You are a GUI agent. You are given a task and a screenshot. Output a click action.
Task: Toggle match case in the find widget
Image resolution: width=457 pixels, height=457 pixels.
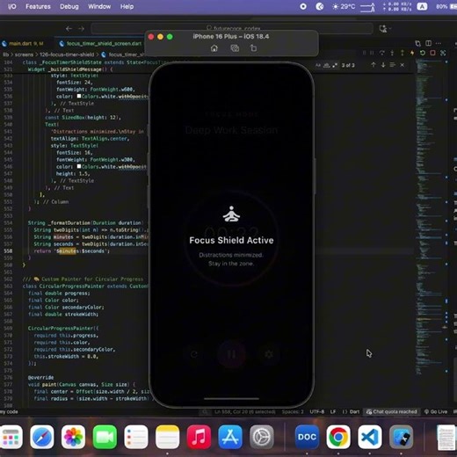click(x=318, y=65)
